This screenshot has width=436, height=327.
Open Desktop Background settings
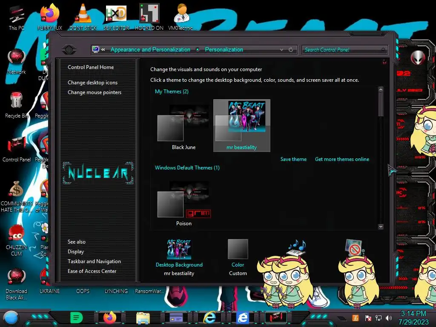pyautogui.click(x=179, y=257)
